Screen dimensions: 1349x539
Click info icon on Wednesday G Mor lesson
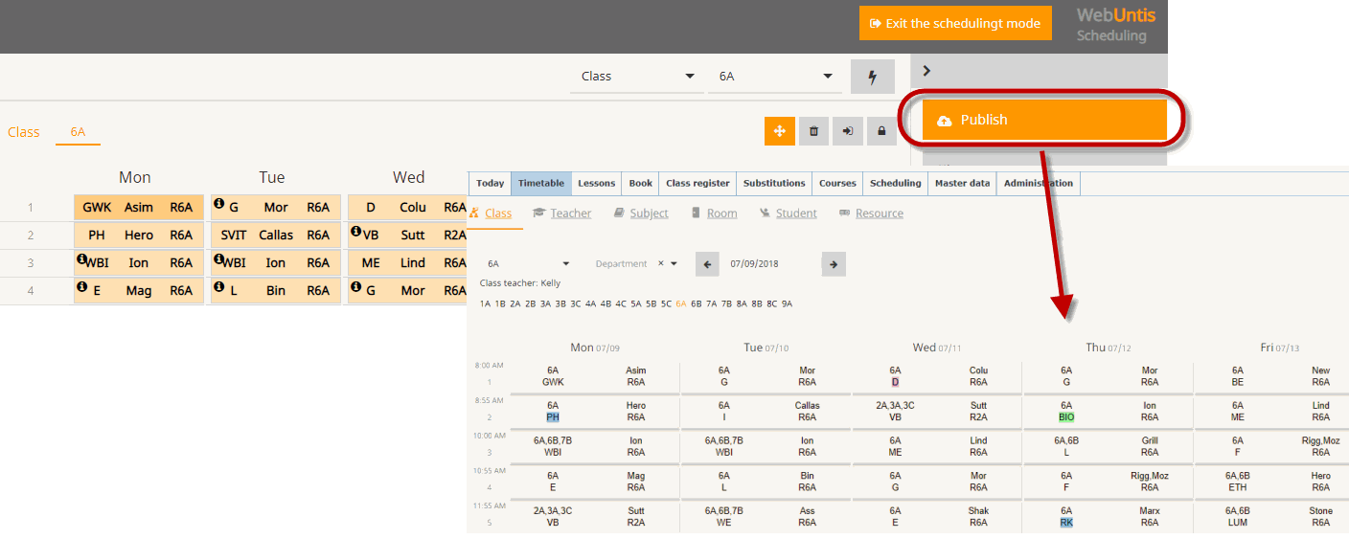(x=355, y=286)
